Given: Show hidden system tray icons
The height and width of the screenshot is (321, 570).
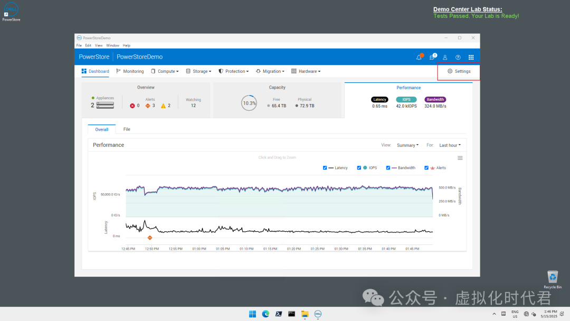Looking at the screenshot, I should click(494, 314).
